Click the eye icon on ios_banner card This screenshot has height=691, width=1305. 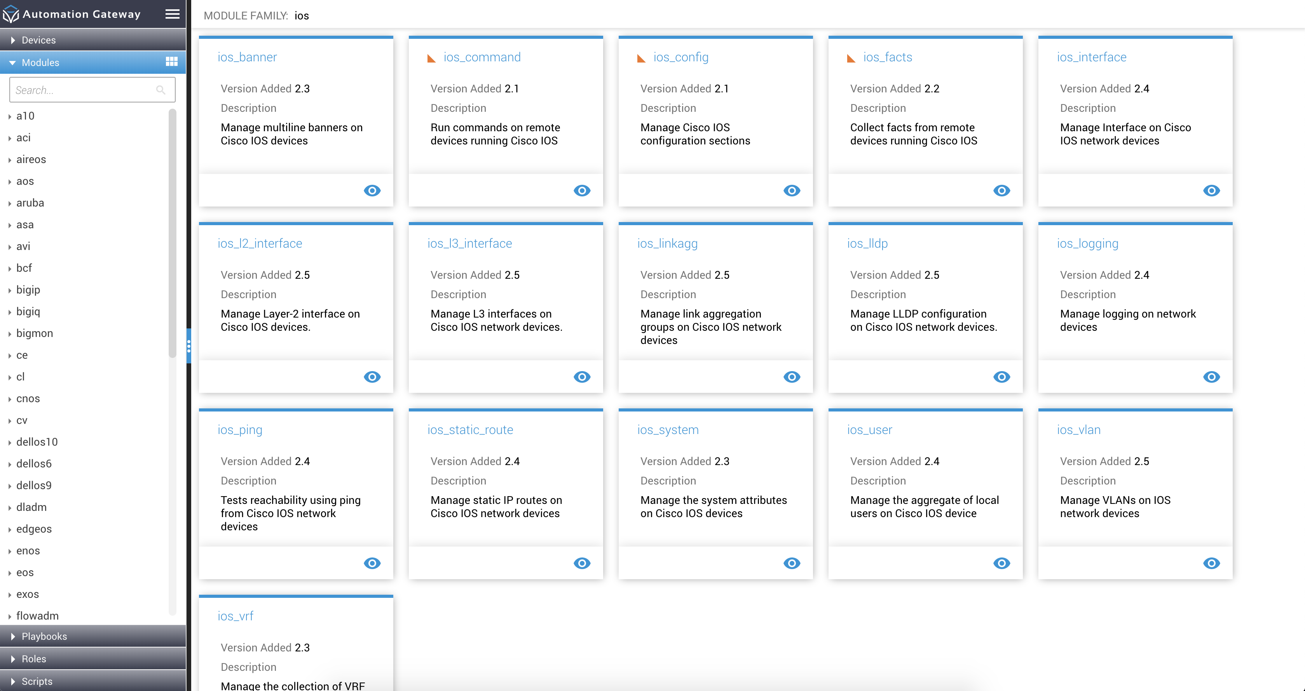click(x=372, y=190)
